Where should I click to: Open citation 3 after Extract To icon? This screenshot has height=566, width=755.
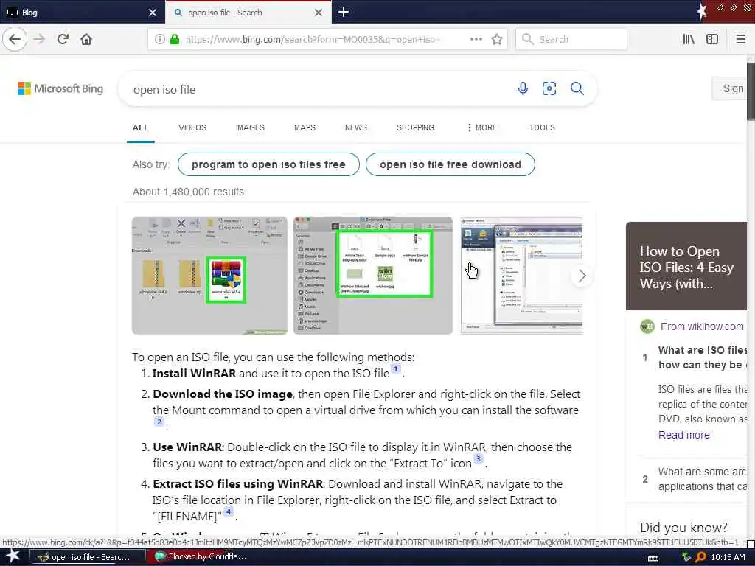pyautogui.click(x=478, y=458)
